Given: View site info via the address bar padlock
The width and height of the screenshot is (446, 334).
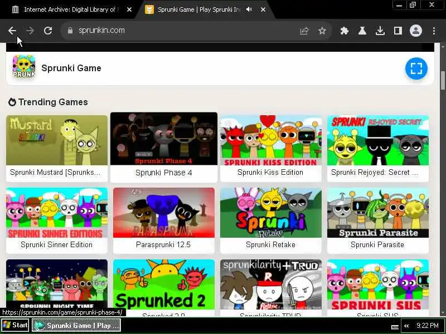Looking at the screenshot, I should click(x=70, y=31).
